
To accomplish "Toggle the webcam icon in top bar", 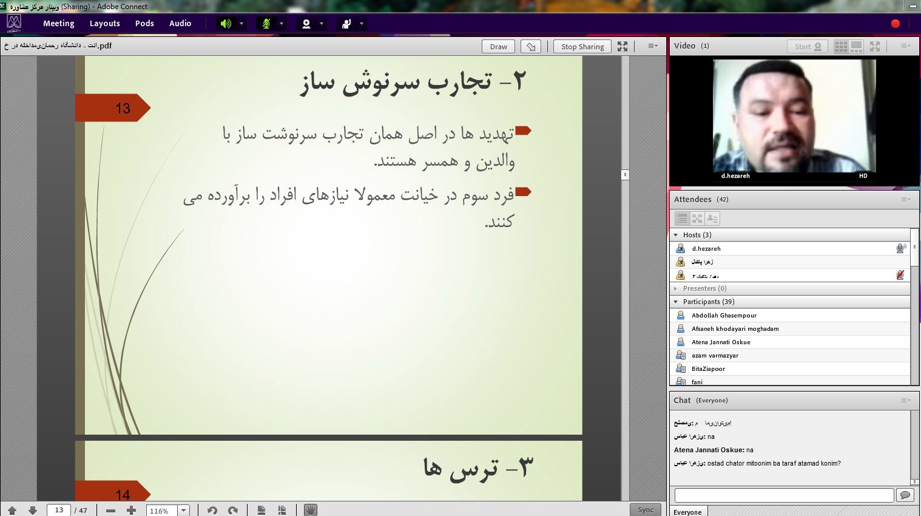I will [x=306, y=24].
